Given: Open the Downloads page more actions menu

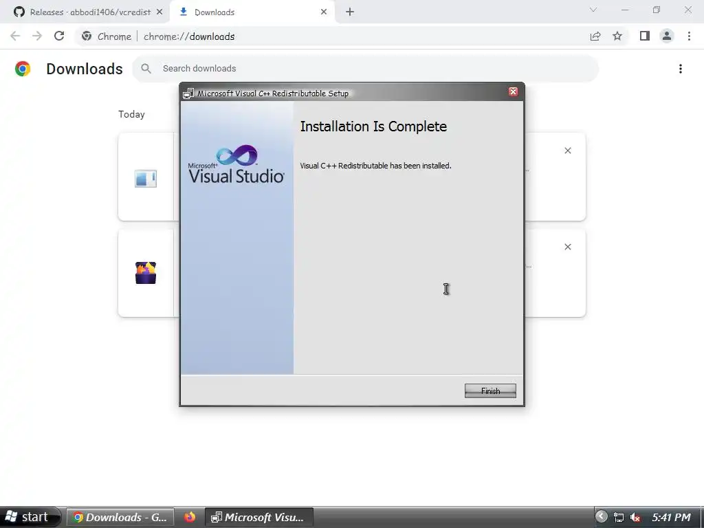Looking at the screenshot, I should [x=681, y=69].
